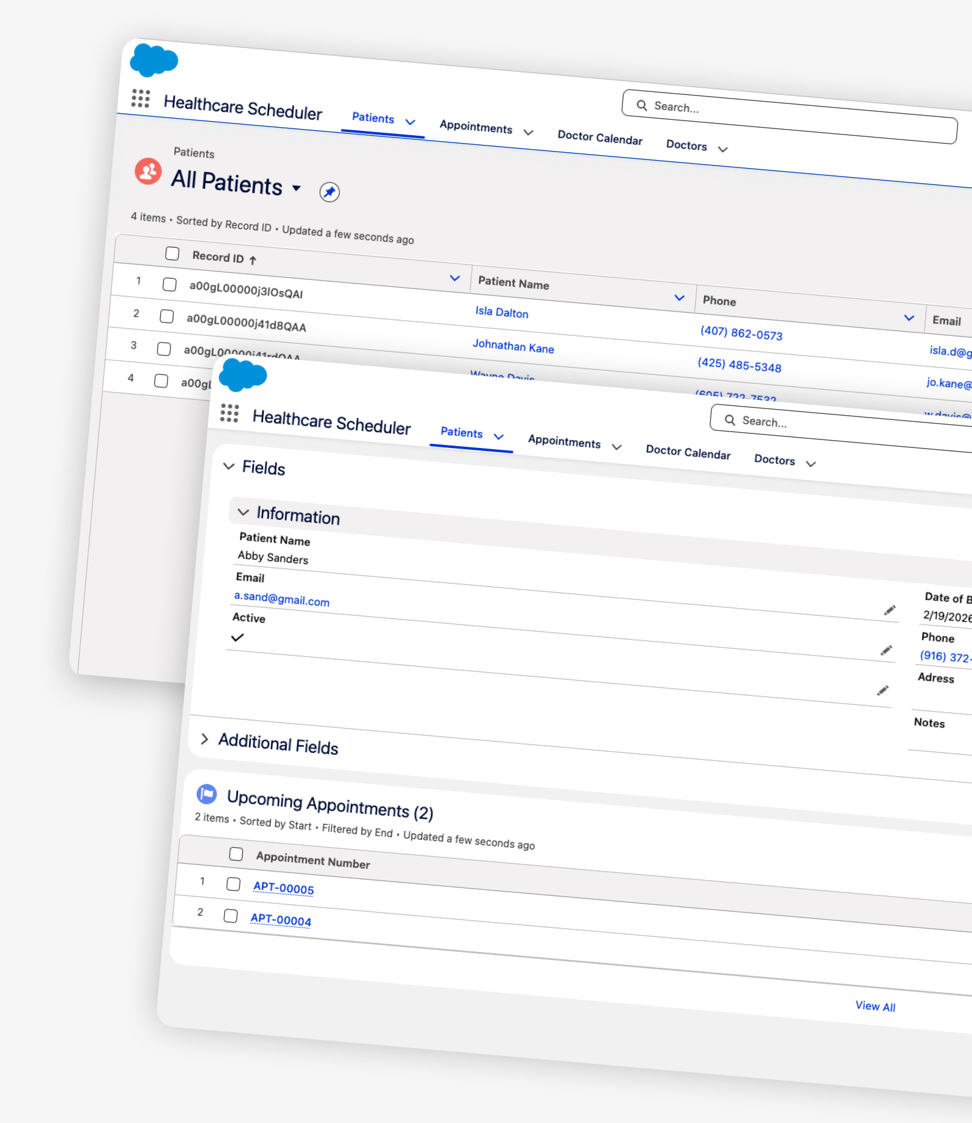Toggle the select-all checkbox beside Record ID
The image size is (972, 1123).
point(172,253)
